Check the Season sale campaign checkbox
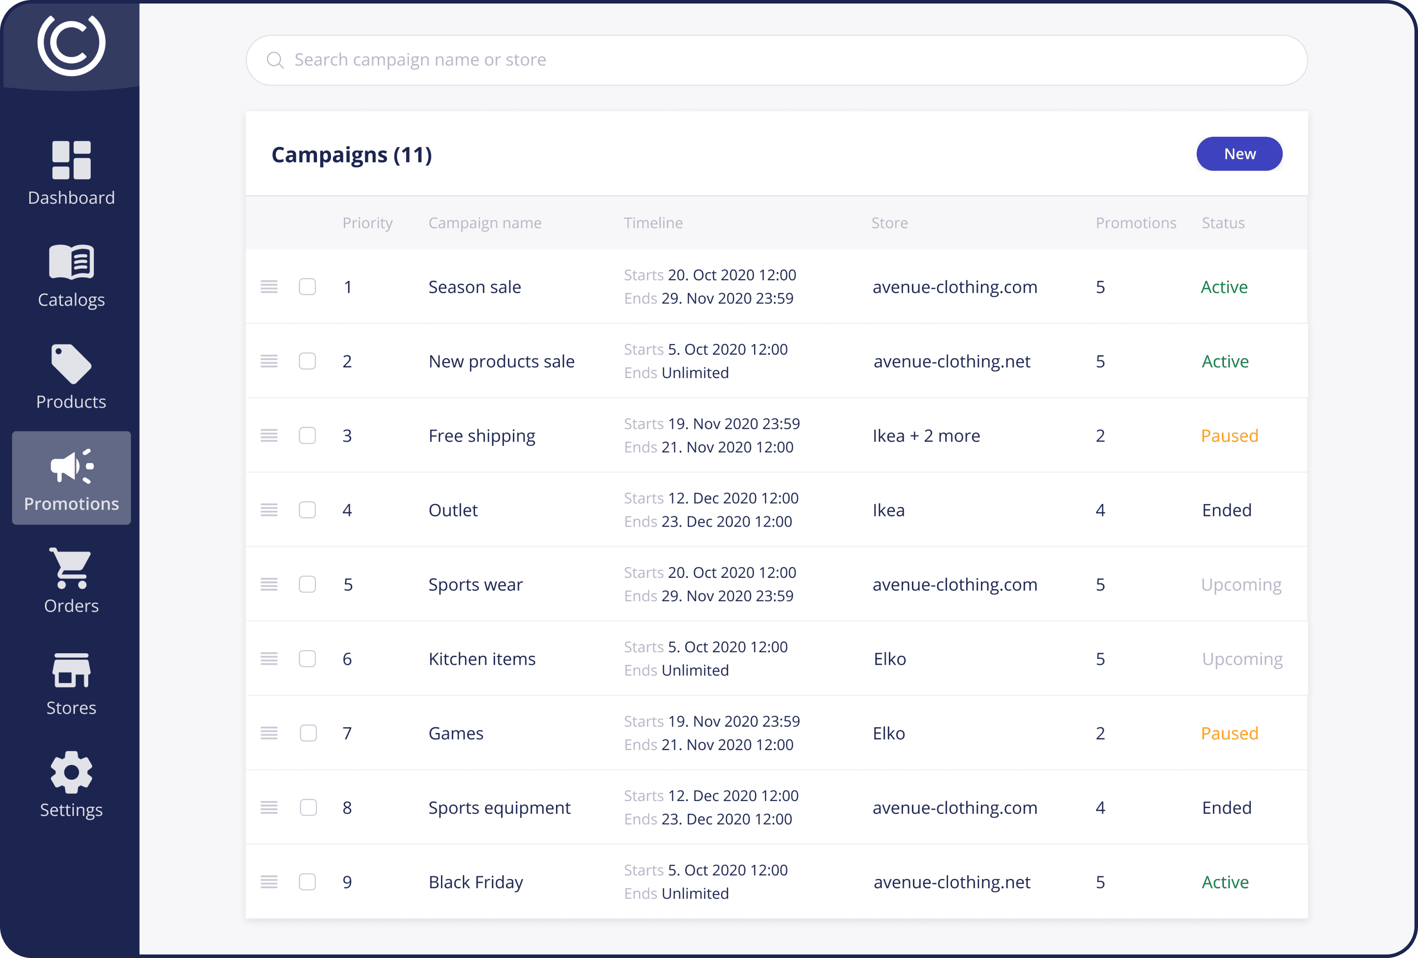The image size is (1418, 958). [x=307, y=287]
